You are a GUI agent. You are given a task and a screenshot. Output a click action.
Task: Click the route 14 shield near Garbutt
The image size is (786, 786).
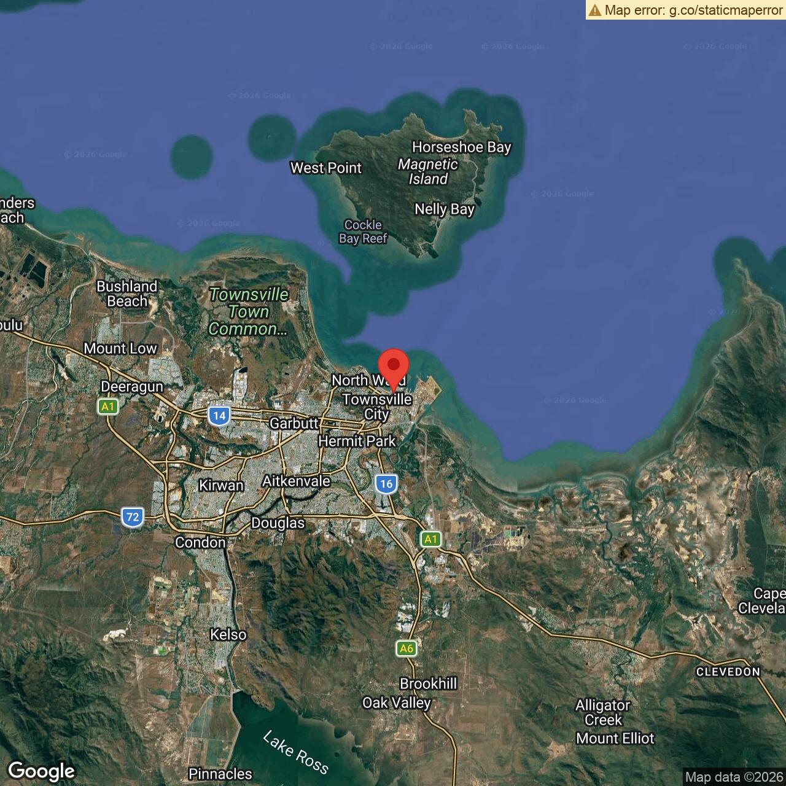[219, 416]
